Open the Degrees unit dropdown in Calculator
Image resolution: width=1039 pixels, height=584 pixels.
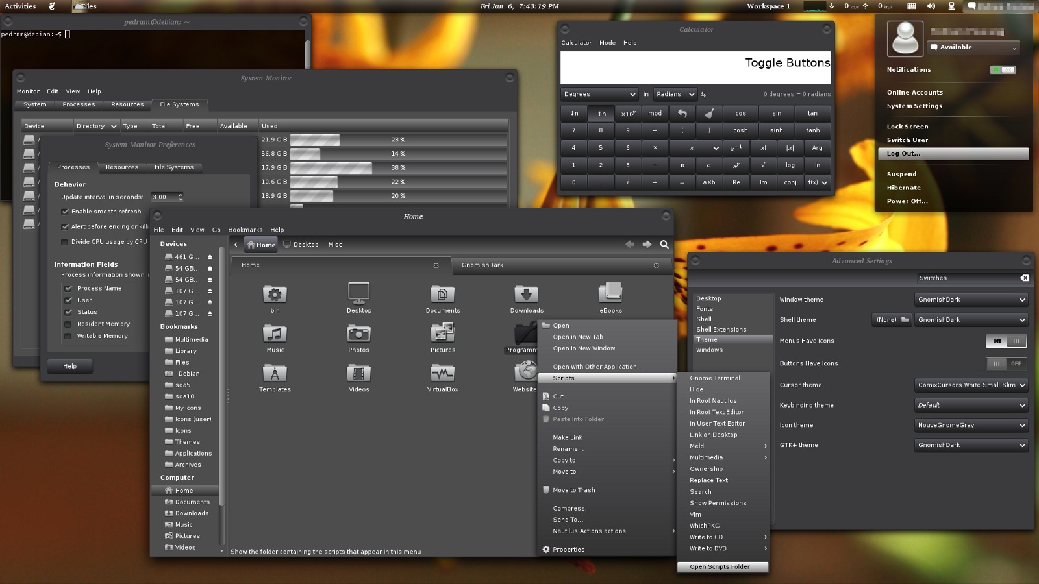click(x=599, y=94)
